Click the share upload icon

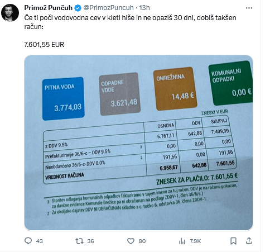click(249, 241)
